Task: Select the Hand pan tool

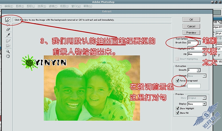Action: pyautogui.click(x=8, y=56)
